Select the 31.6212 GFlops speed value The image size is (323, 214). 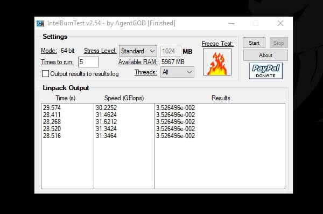[x=106, y=122]
